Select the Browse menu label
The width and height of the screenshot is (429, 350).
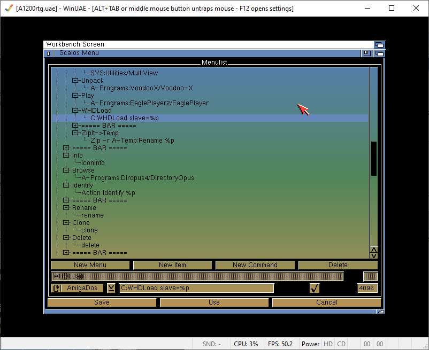pyautogui.click(x=83, y=170)
